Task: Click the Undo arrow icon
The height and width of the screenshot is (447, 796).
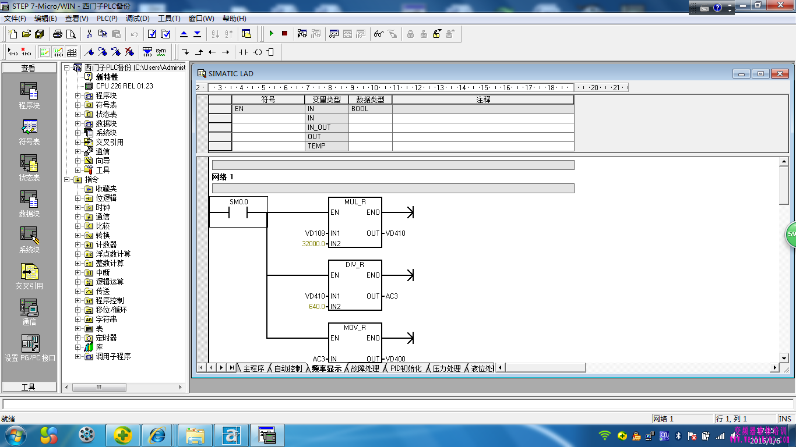Action: 134,34
